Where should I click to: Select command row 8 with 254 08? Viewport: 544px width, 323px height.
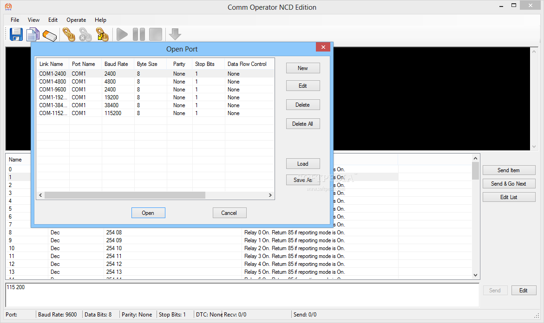tap(239, 232)
